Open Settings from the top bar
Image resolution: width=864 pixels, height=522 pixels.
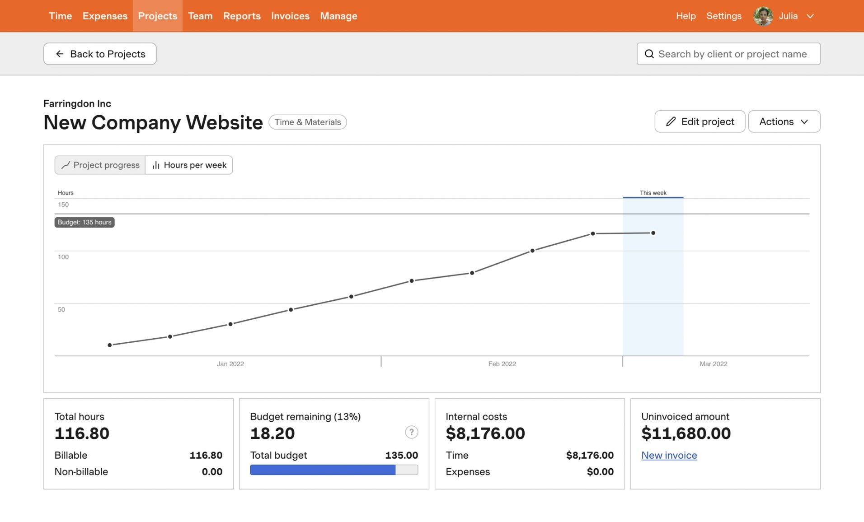(x=723, y=16)
